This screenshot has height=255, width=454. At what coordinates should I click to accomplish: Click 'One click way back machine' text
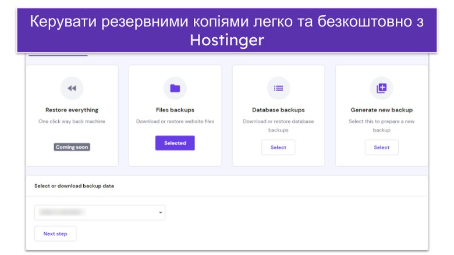[72, 121]
